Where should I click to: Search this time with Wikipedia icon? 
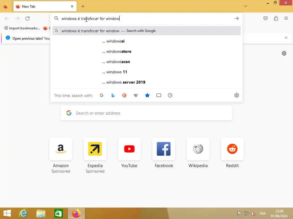136,95
